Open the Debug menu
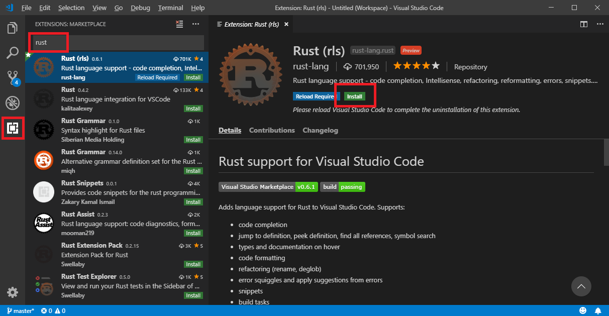 click(140, 8)
